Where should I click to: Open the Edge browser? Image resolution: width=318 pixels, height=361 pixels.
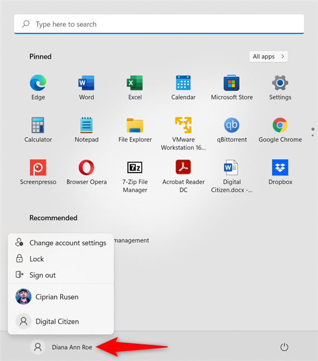[x=38, y=87]
